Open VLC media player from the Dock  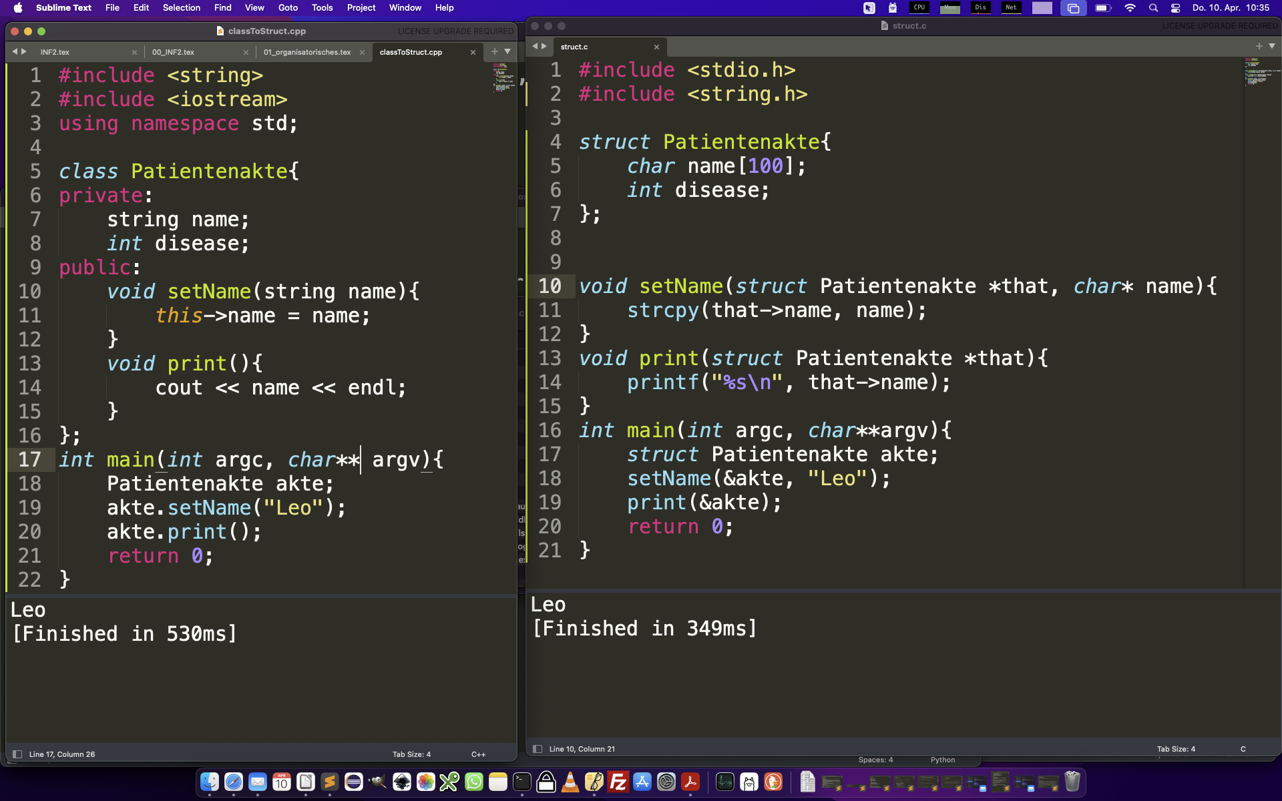click(570, 781)
